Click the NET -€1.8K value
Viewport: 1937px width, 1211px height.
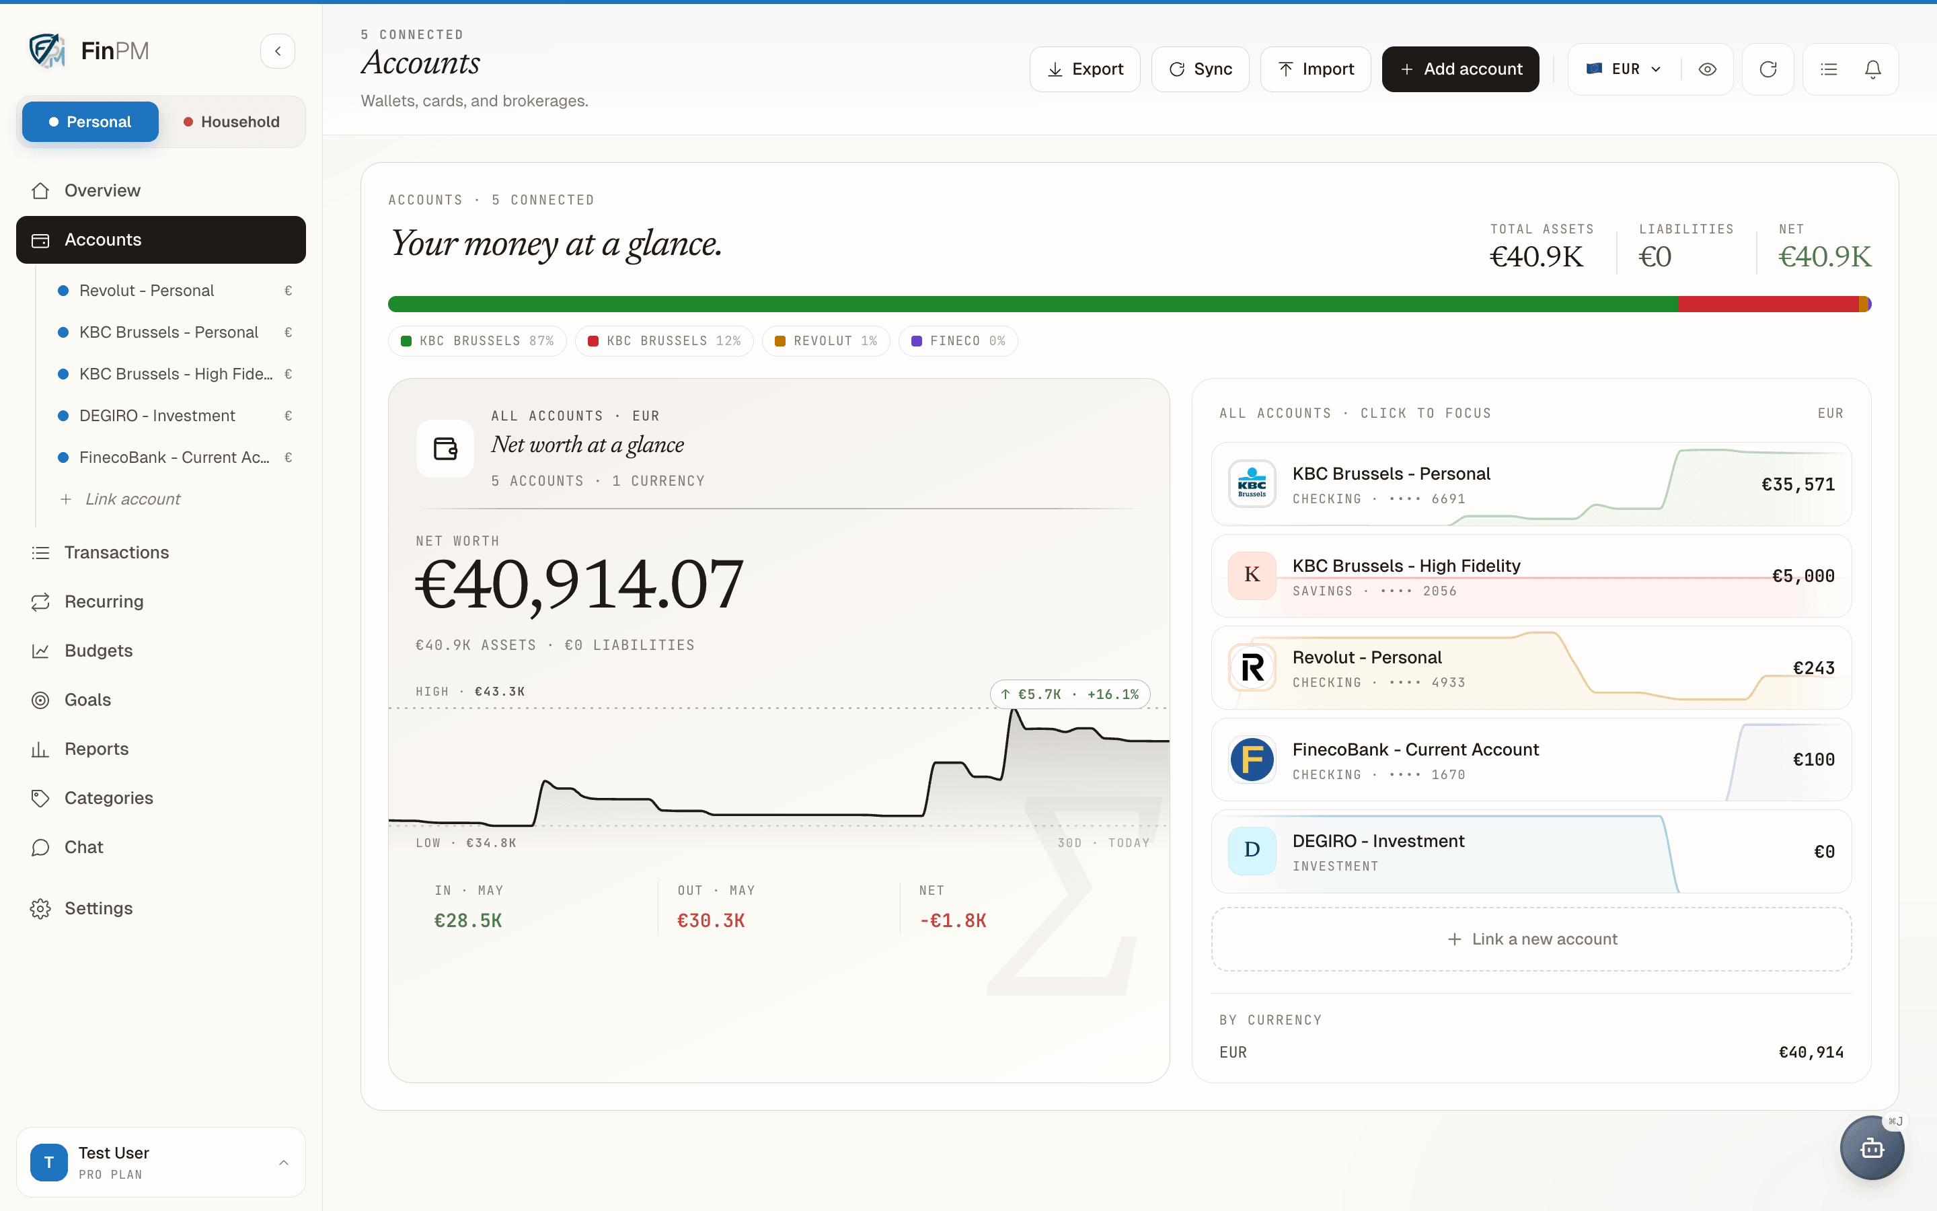tap(953, 921)
